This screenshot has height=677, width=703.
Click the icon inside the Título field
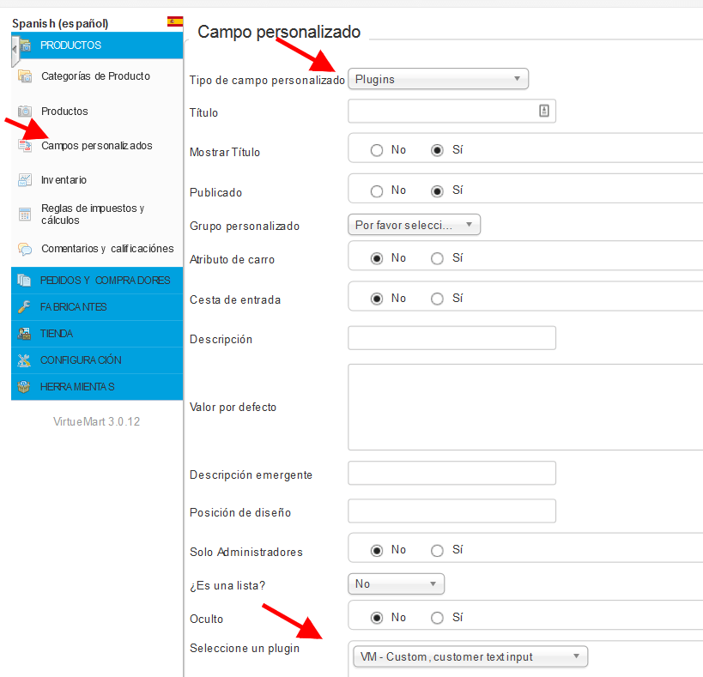pyautogui.click(x=544, y=111)
